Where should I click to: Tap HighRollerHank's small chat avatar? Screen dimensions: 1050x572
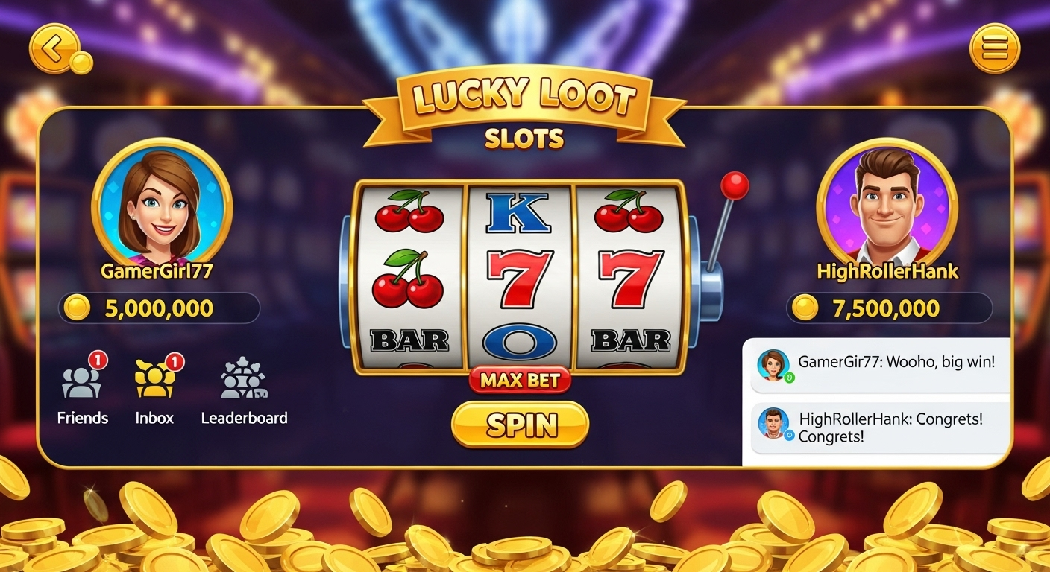773,422
